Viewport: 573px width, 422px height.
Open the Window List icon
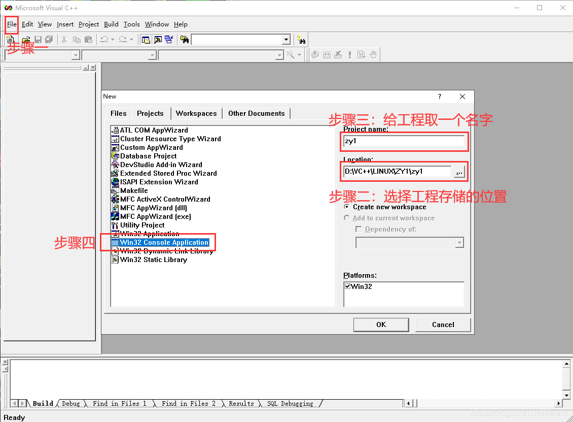(x=169, y=40)
